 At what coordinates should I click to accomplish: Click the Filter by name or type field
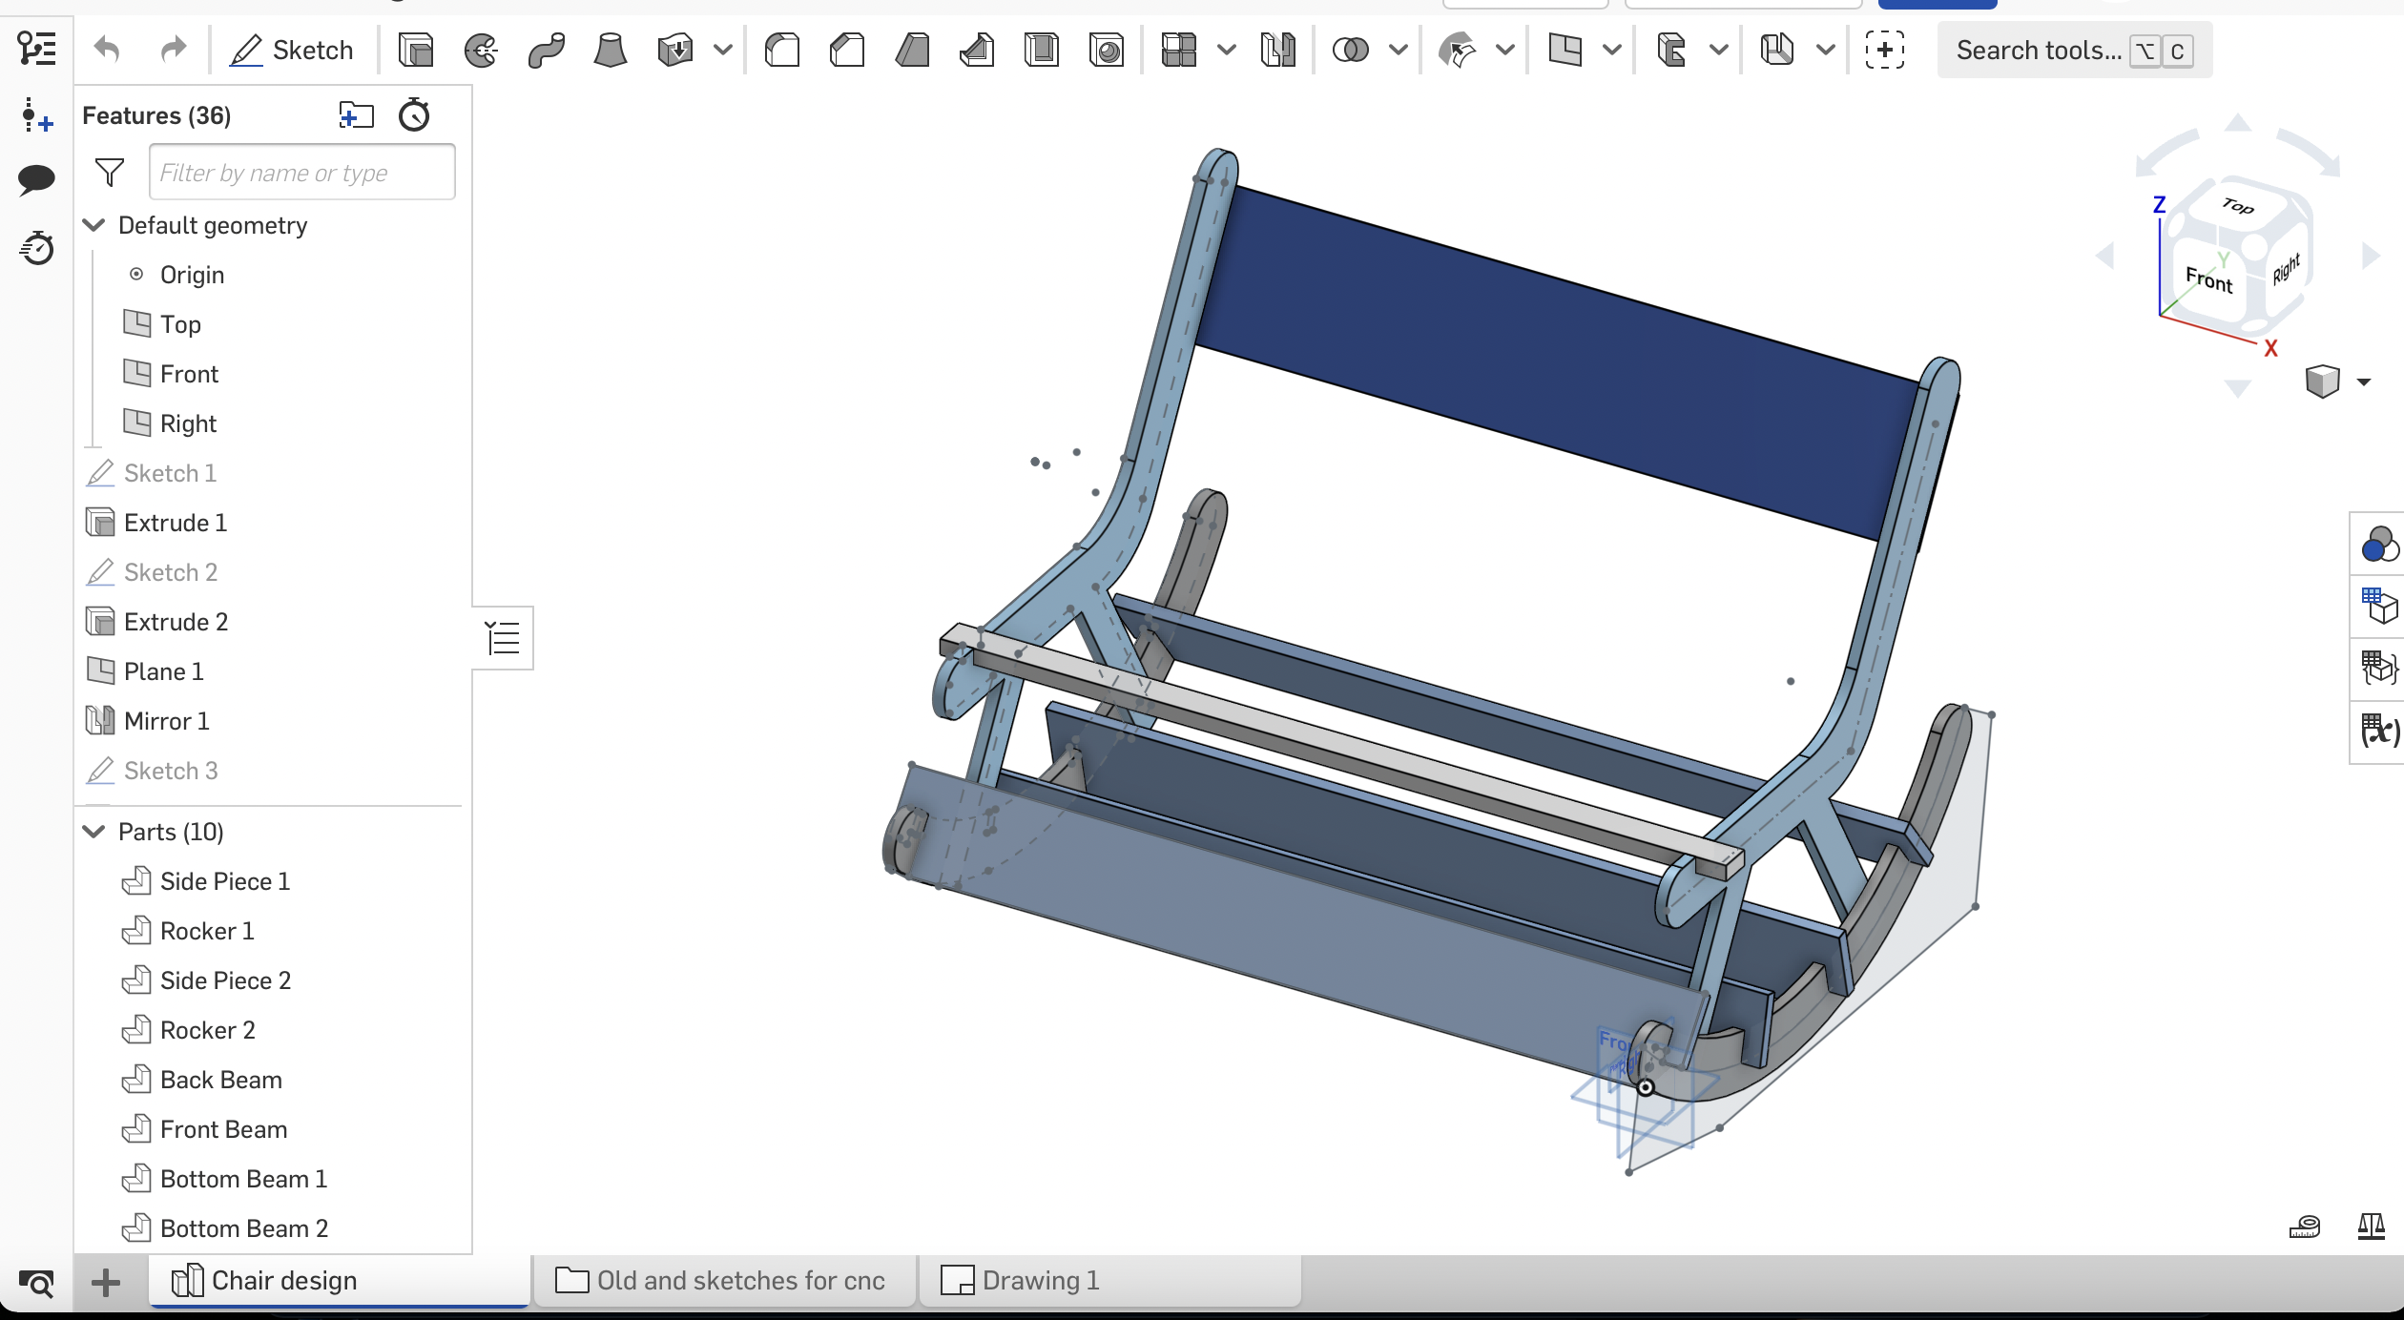tap(301, 172)
